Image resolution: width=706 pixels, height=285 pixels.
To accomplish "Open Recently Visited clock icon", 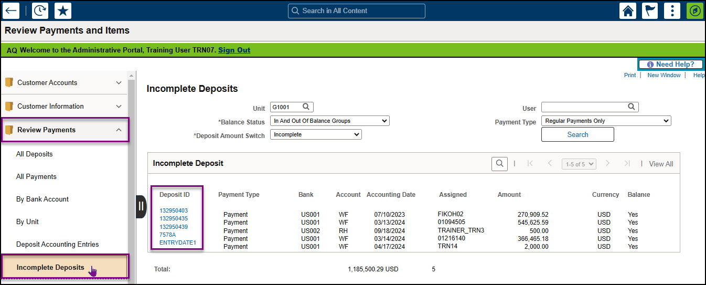I will point(40,10).
